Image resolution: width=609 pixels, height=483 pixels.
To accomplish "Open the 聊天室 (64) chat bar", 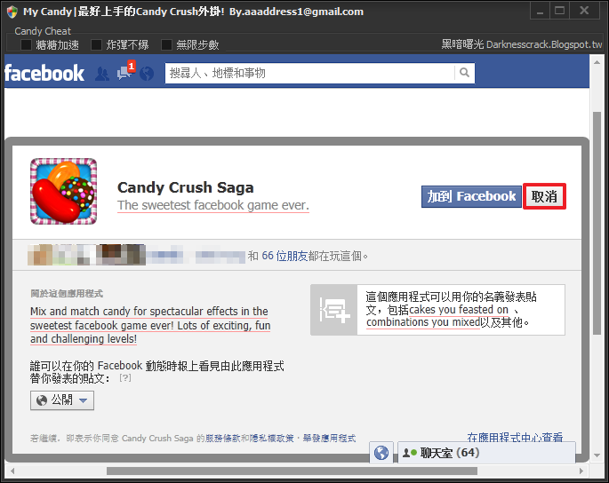I will tap(486, 453).
